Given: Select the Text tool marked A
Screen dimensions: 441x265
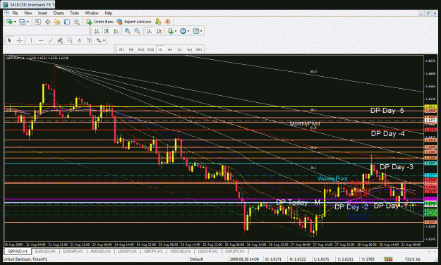Looking at the screenshot, I should point(79,40).
